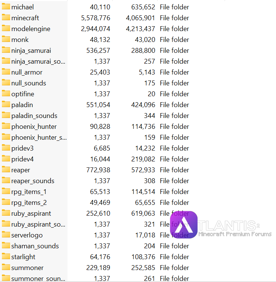
Task: Click packed size 635,652 for michael
Action: point(143,7)
